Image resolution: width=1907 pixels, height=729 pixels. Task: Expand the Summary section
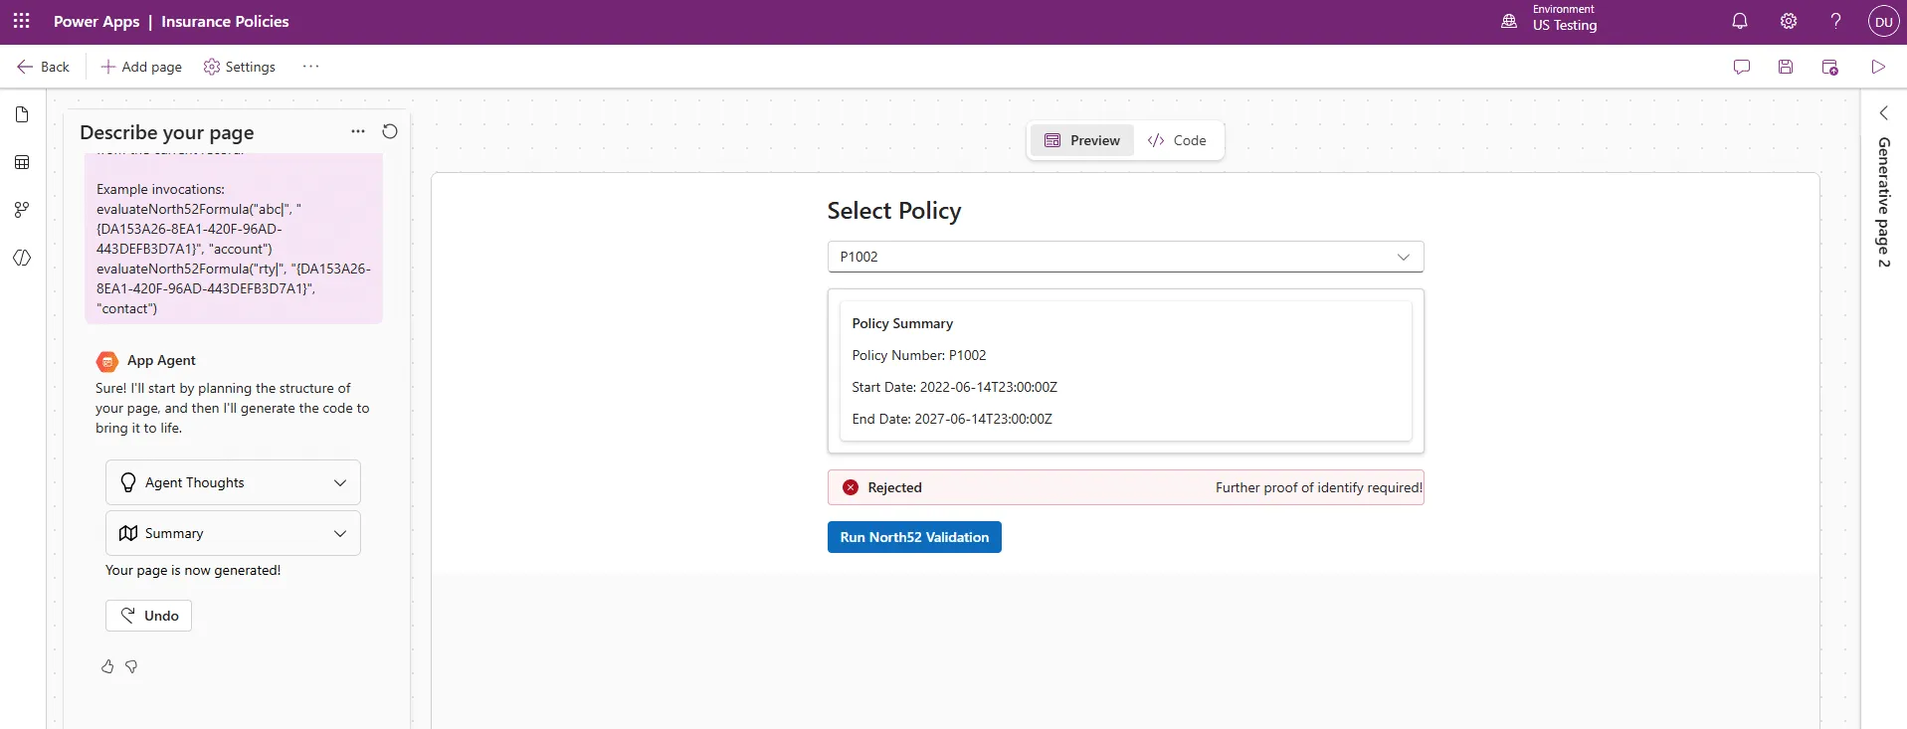(233, 533)
